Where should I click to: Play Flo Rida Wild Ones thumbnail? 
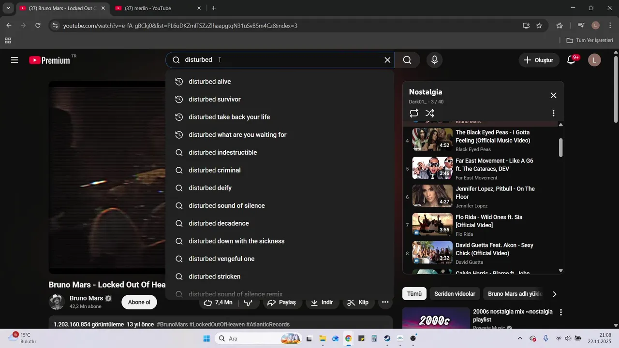click(432, 224)
